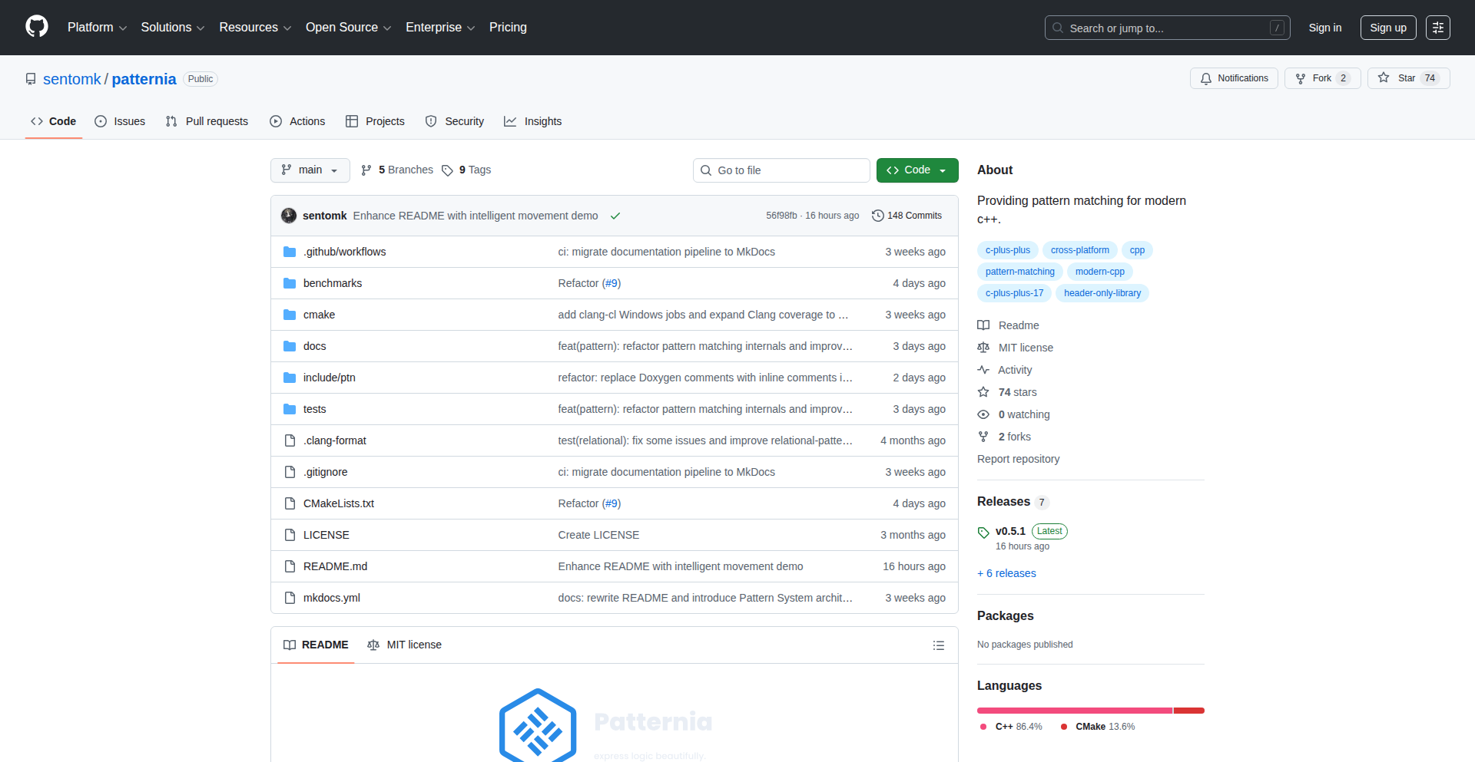
Task: Open the README outline list icon
Action: pyautogui.click(x=938, y=645)
